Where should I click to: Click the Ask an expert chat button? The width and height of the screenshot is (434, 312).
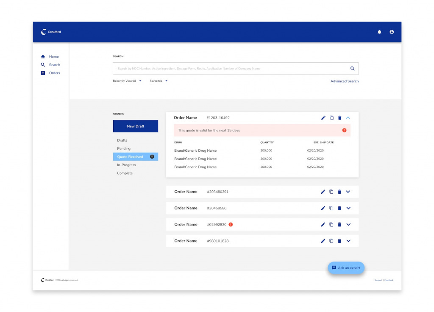pos(346,268)
